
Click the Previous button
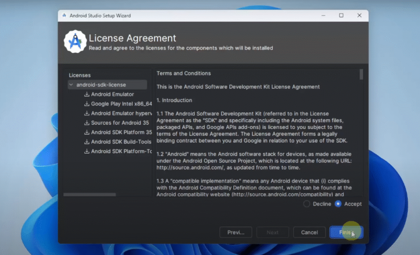pyautogui.click(x=236, y=232)
